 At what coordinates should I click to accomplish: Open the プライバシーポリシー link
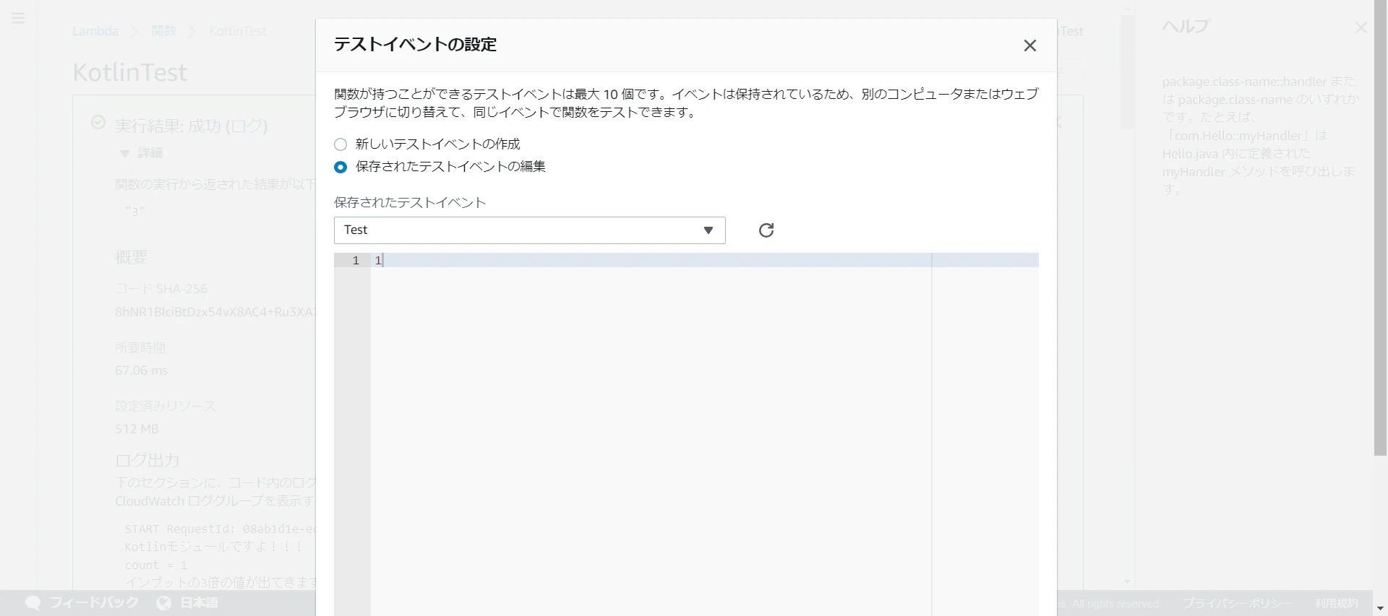tap(1237, 604)
